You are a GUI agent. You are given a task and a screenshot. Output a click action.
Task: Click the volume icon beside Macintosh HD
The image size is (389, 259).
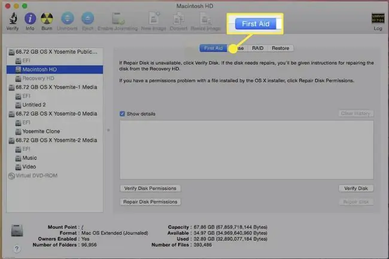tap(18, 69)
